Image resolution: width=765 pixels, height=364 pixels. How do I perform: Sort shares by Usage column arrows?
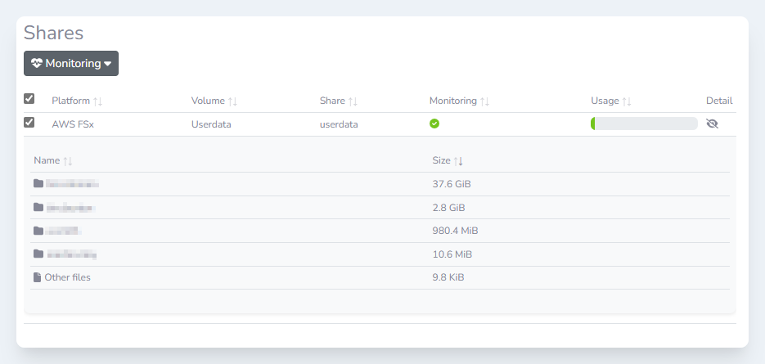click(627, 101)
